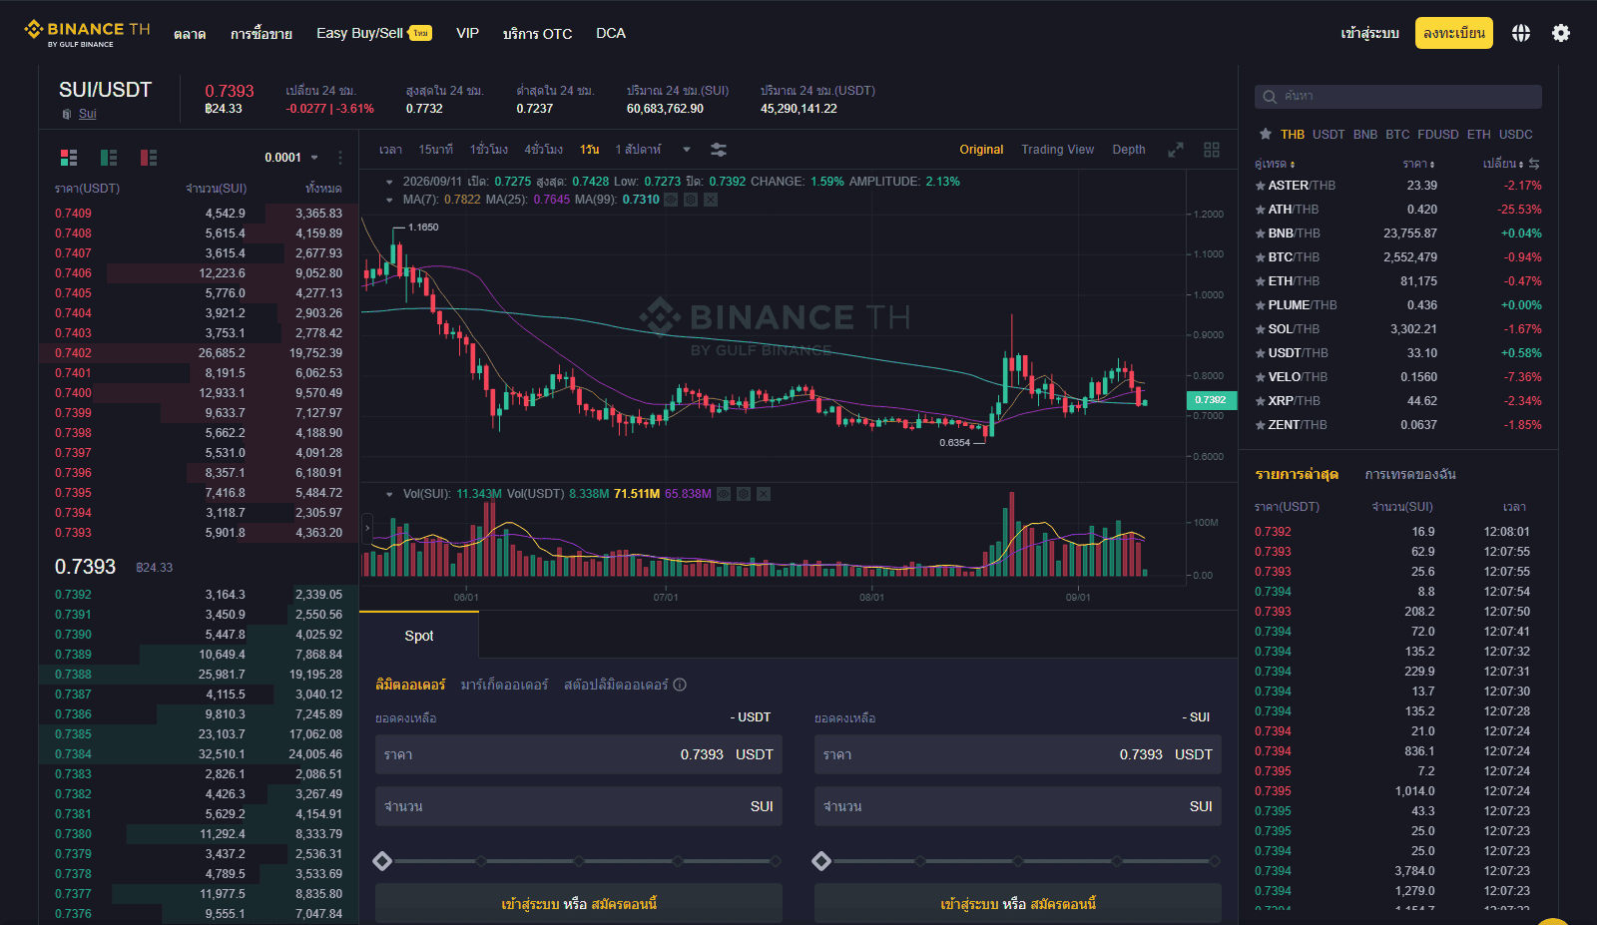
Task: Open the Sui coin info link
Action: [x=87, y=114]
